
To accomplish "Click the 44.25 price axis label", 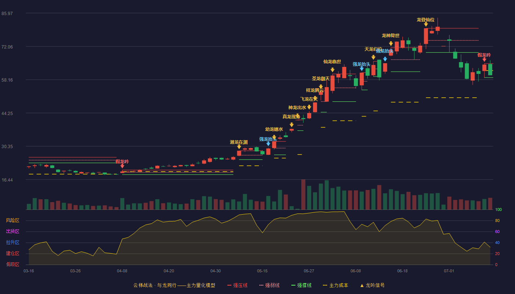I will tap(7, 114).
